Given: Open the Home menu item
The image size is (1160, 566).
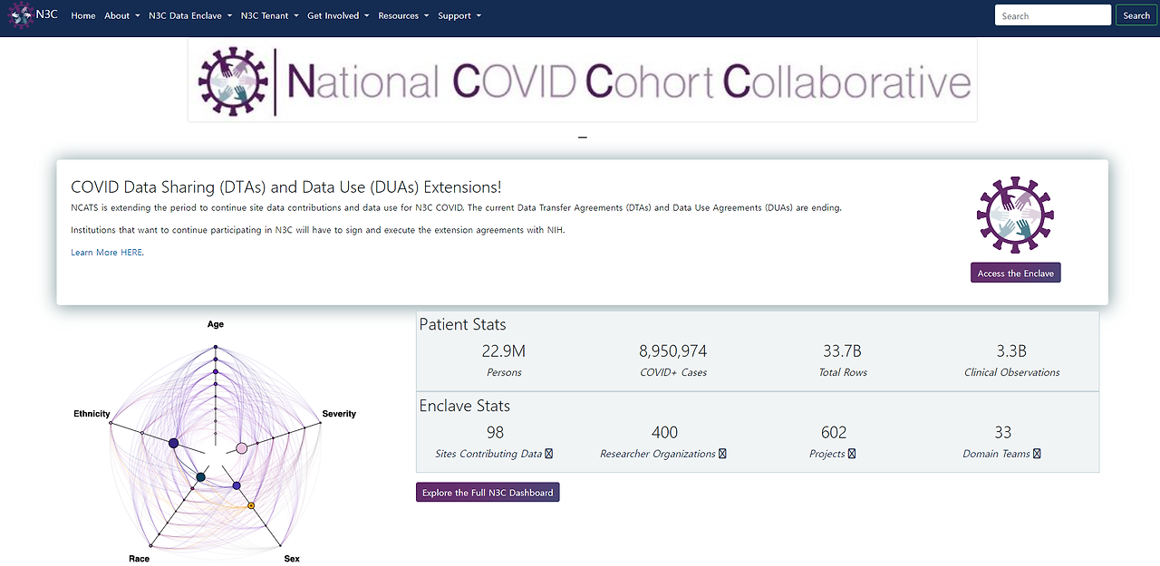Looking at the screenshot, I should tap(82, 15).
